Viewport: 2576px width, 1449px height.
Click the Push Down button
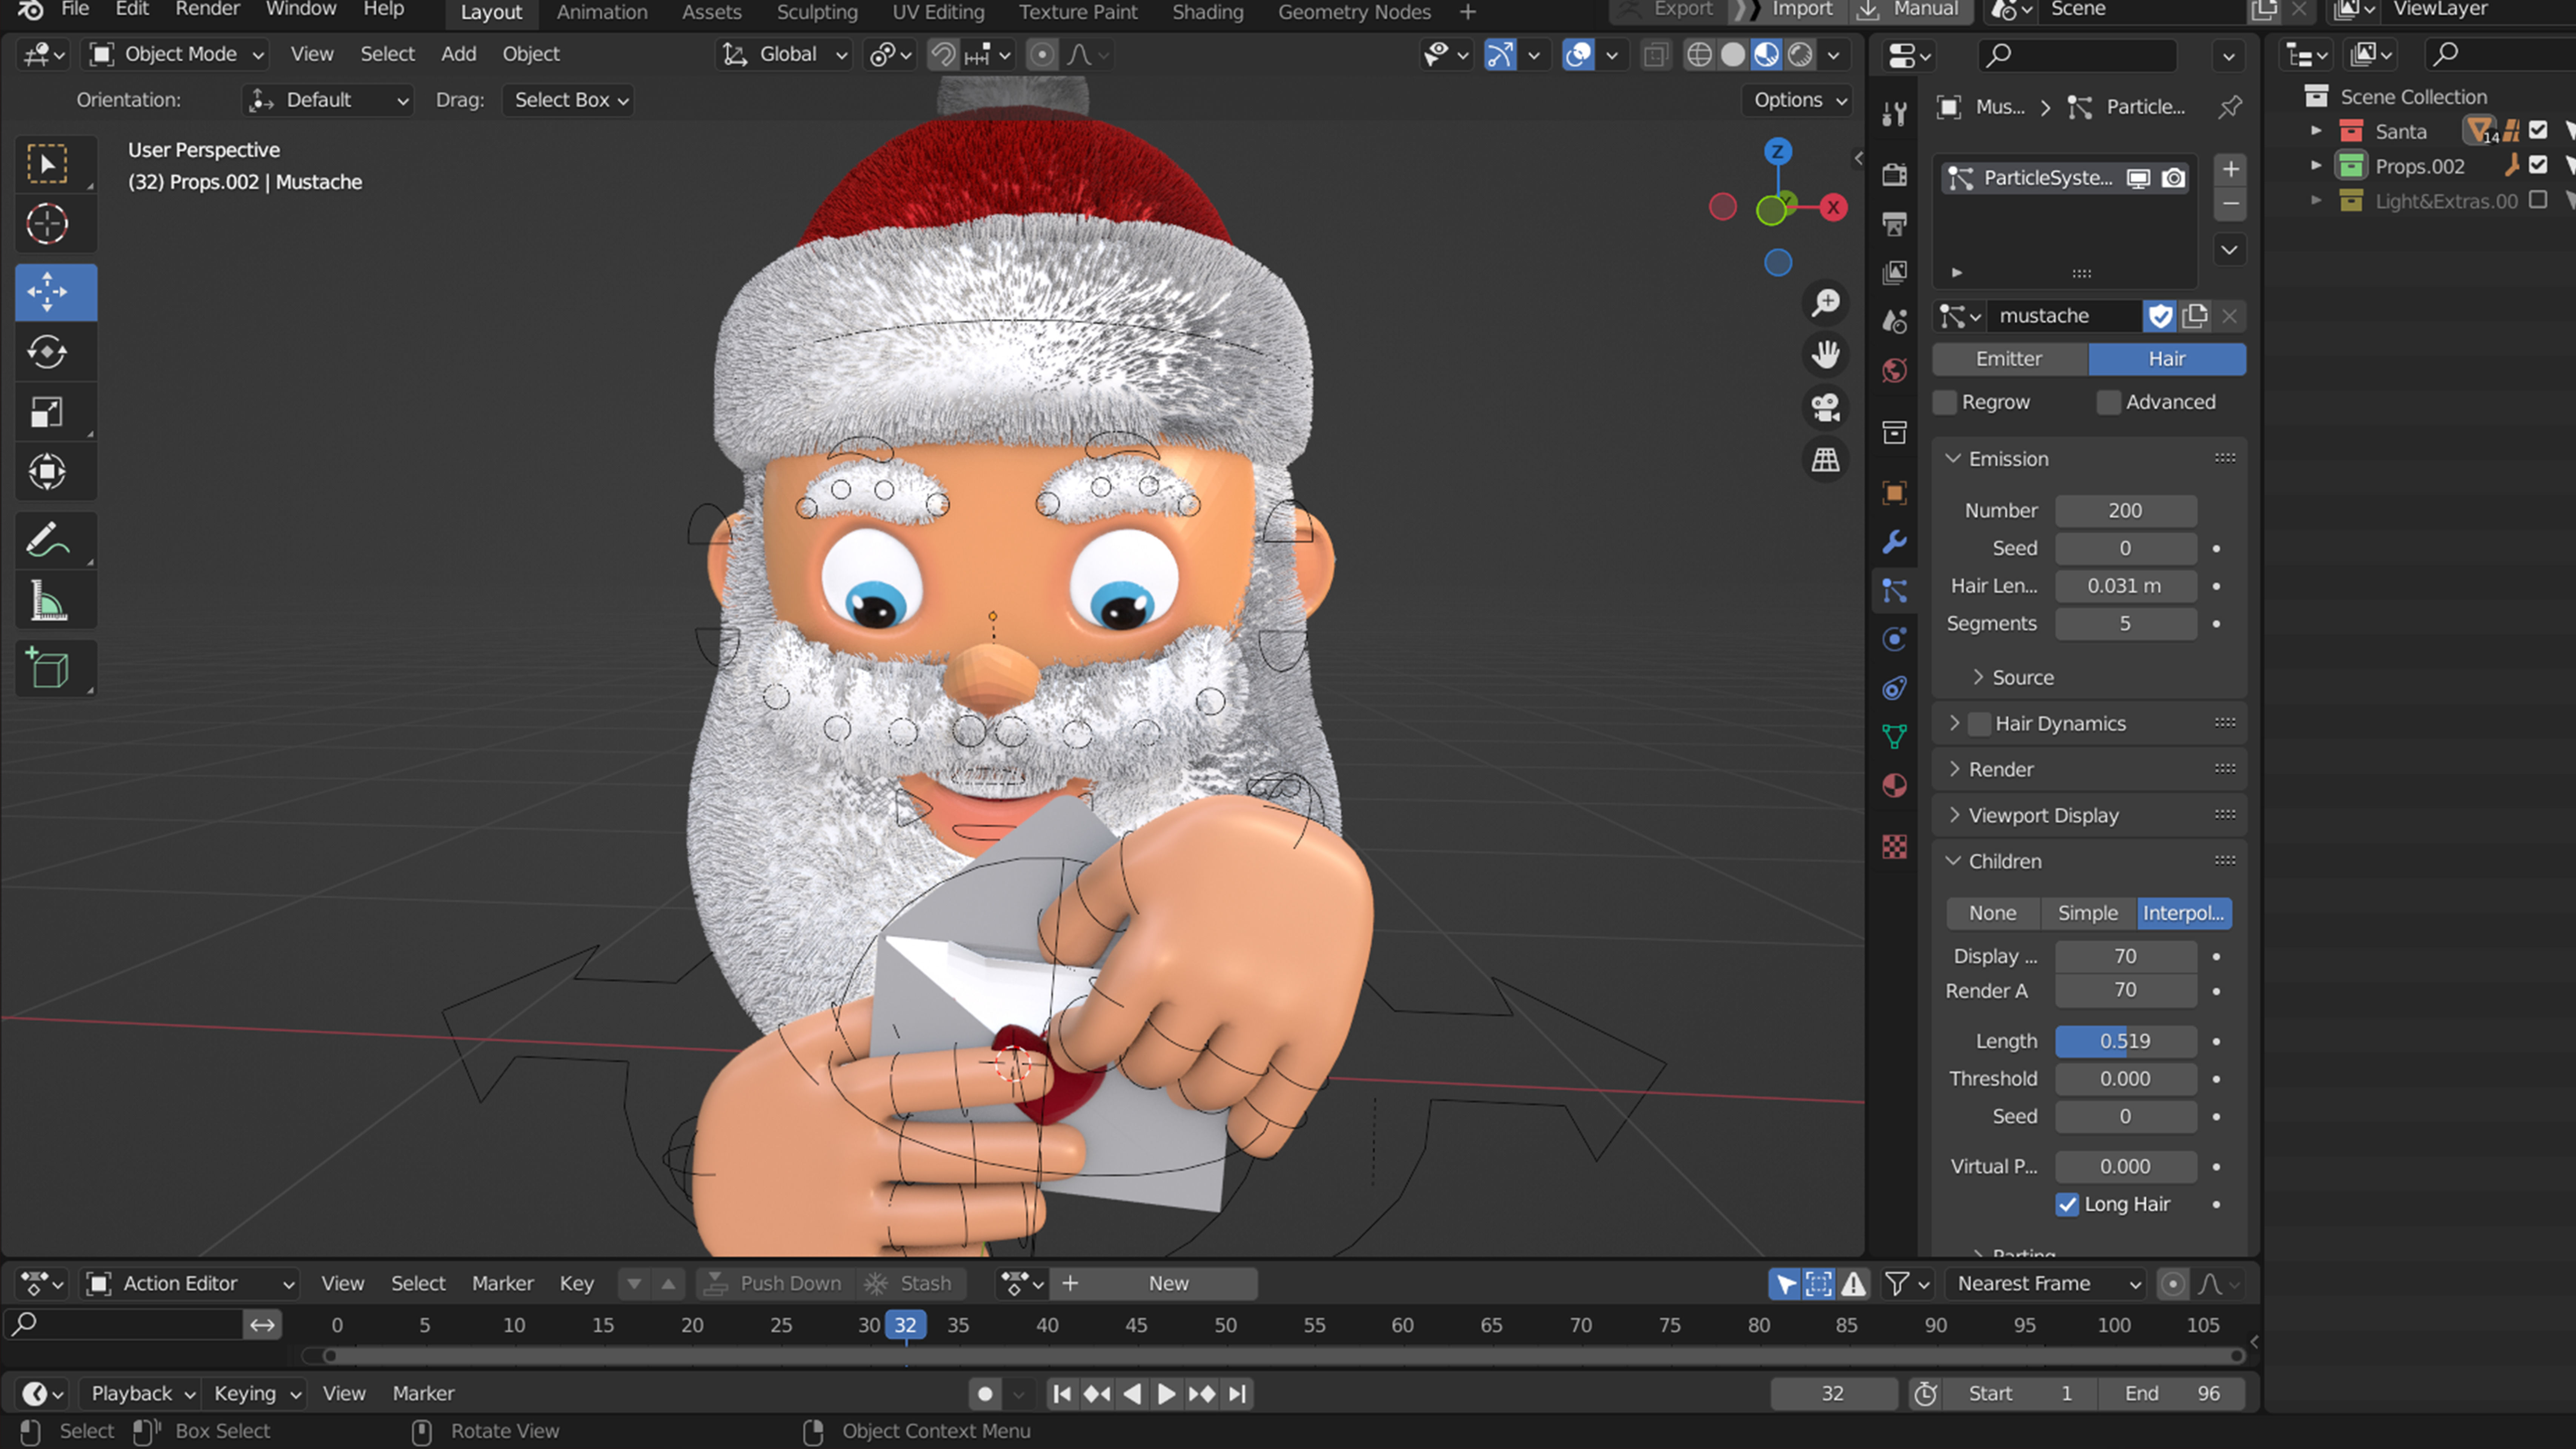774,1284
